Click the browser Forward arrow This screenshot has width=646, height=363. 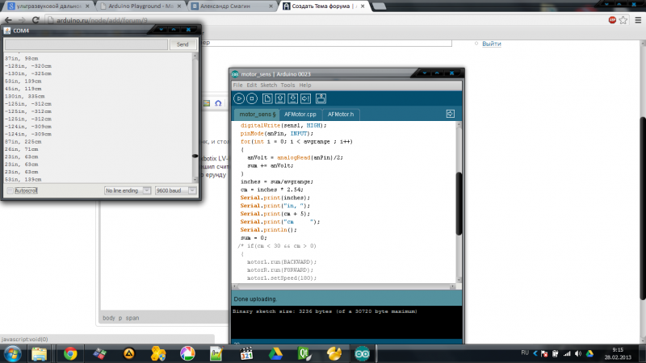click(x=22, y=19)
